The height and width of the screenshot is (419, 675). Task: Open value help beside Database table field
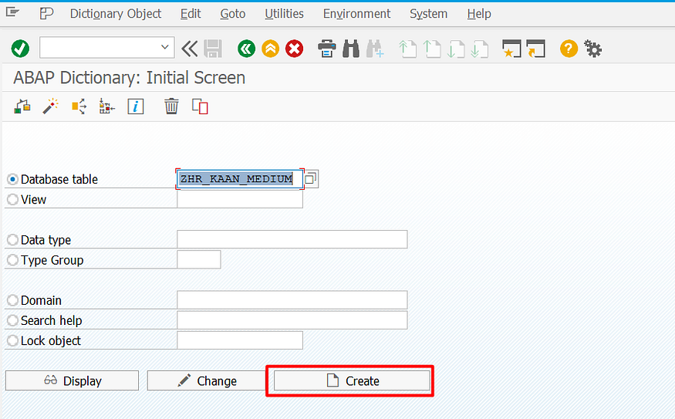tap(311, 179)
